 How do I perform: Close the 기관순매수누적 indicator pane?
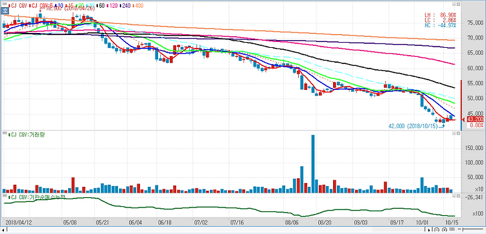pyautogui.click(x=458, y=196)
